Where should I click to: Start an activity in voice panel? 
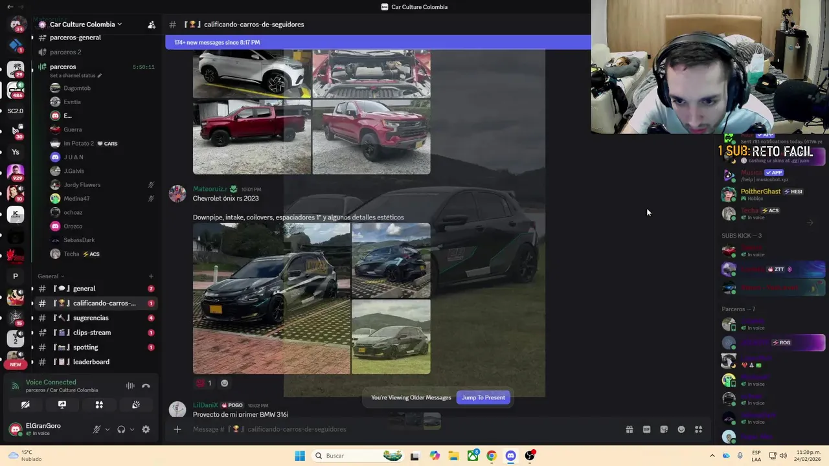tap(99, 405)
